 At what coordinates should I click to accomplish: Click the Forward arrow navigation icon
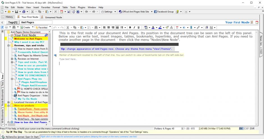coord(94,11)
